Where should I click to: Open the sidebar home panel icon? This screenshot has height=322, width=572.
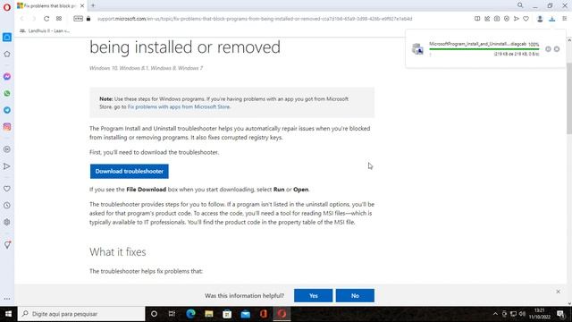[7, 38]
